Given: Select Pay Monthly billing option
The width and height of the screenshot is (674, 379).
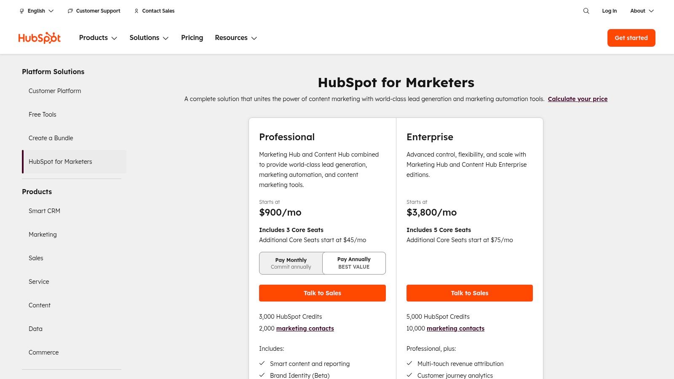Looking at the screenshot, I should (x=291, y=263).
